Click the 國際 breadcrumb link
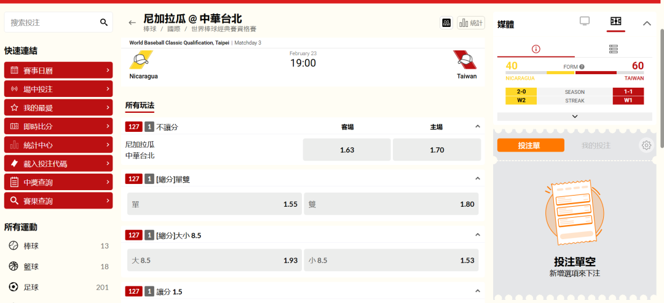Screen dimensions: 664x303 (173, 29)
